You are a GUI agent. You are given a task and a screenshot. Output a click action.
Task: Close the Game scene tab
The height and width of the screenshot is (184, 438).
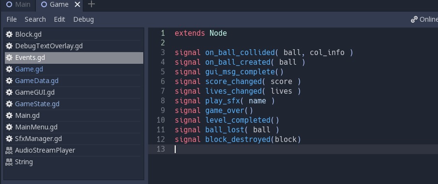[77, 4]
